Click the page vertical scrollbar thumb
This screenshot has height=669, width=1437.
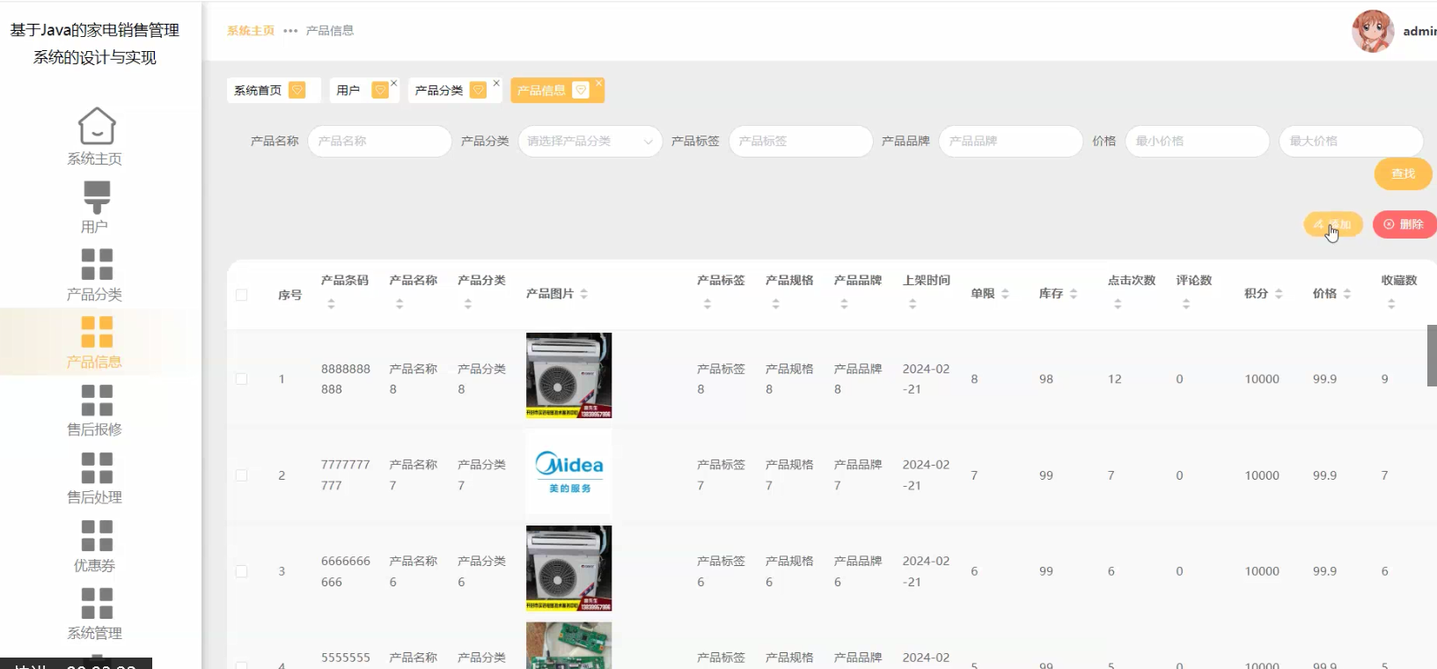point(1432,356)
